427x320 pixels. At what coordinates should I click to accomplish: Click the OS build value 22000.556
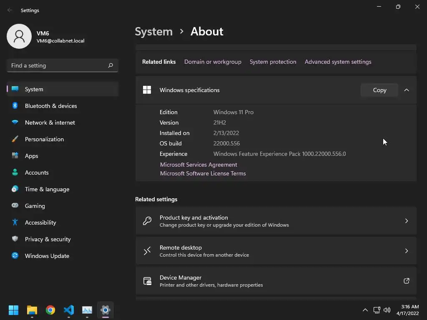click(226, 143)
